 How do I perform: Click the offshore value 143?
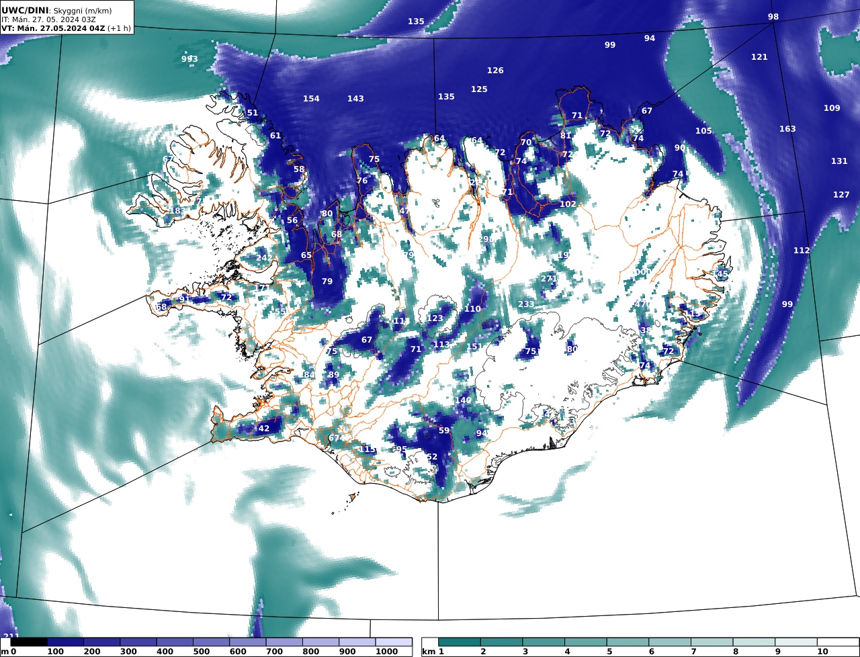pyautogui.click(x=355, y=99)
